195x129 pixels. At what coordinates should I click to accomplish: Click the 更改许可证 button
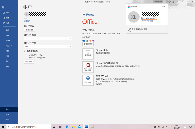[88, 44]
